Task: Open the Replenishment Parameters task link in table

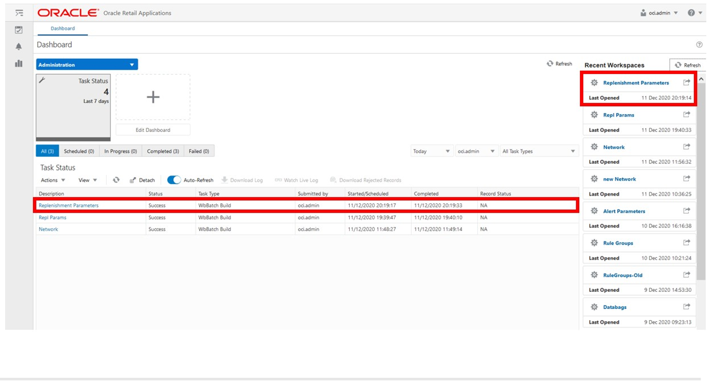Action: [68, 205]
